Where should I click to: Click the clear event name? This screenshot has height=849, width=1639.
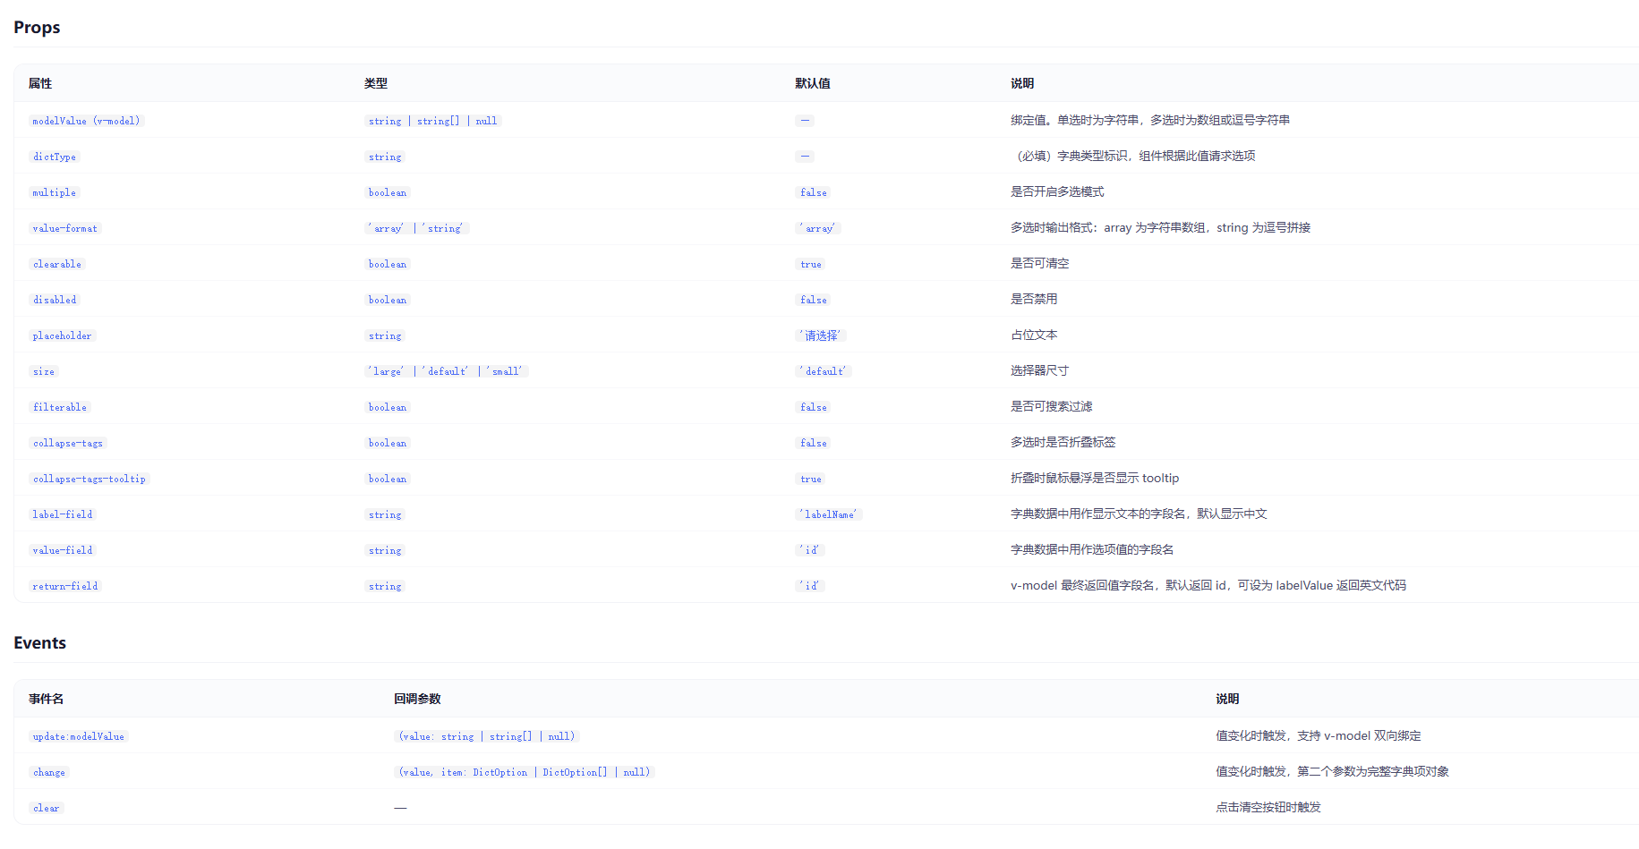click(x=46, y=808)
